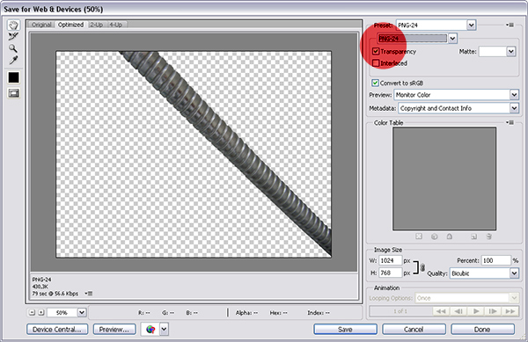528x342 pixels.
Task: Click the black eyedropper color swatch
Action: click(14, 77)
